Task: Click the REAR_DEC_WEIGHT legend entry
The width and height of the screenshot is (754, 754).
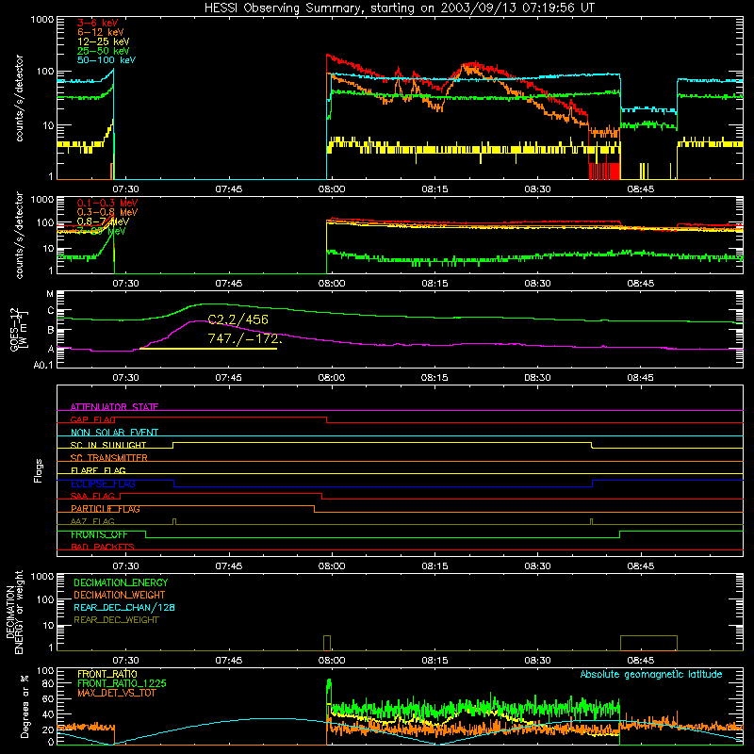Action: click(116, 620)
